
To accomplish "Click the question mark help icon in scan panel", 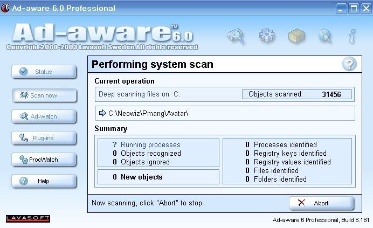I will click(x=349, y=64).
